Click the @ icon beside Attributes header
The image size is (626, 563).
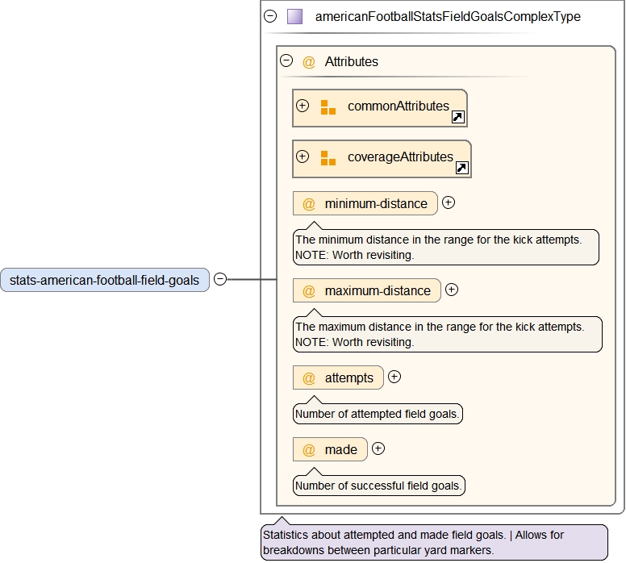coord(308,62)
